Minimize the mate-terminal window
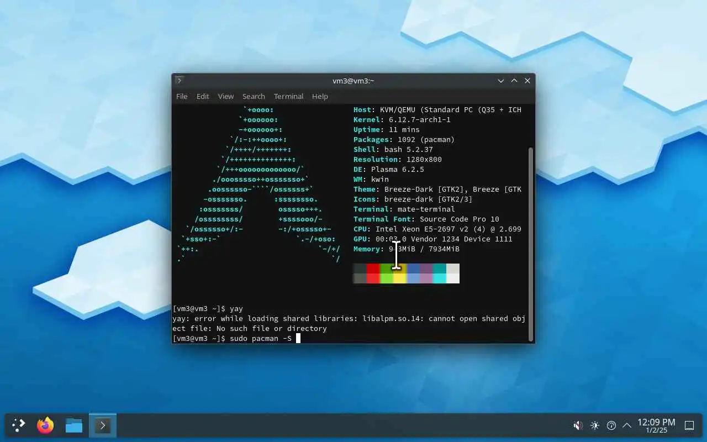This screenshot has height=442, width=707. 501,81
